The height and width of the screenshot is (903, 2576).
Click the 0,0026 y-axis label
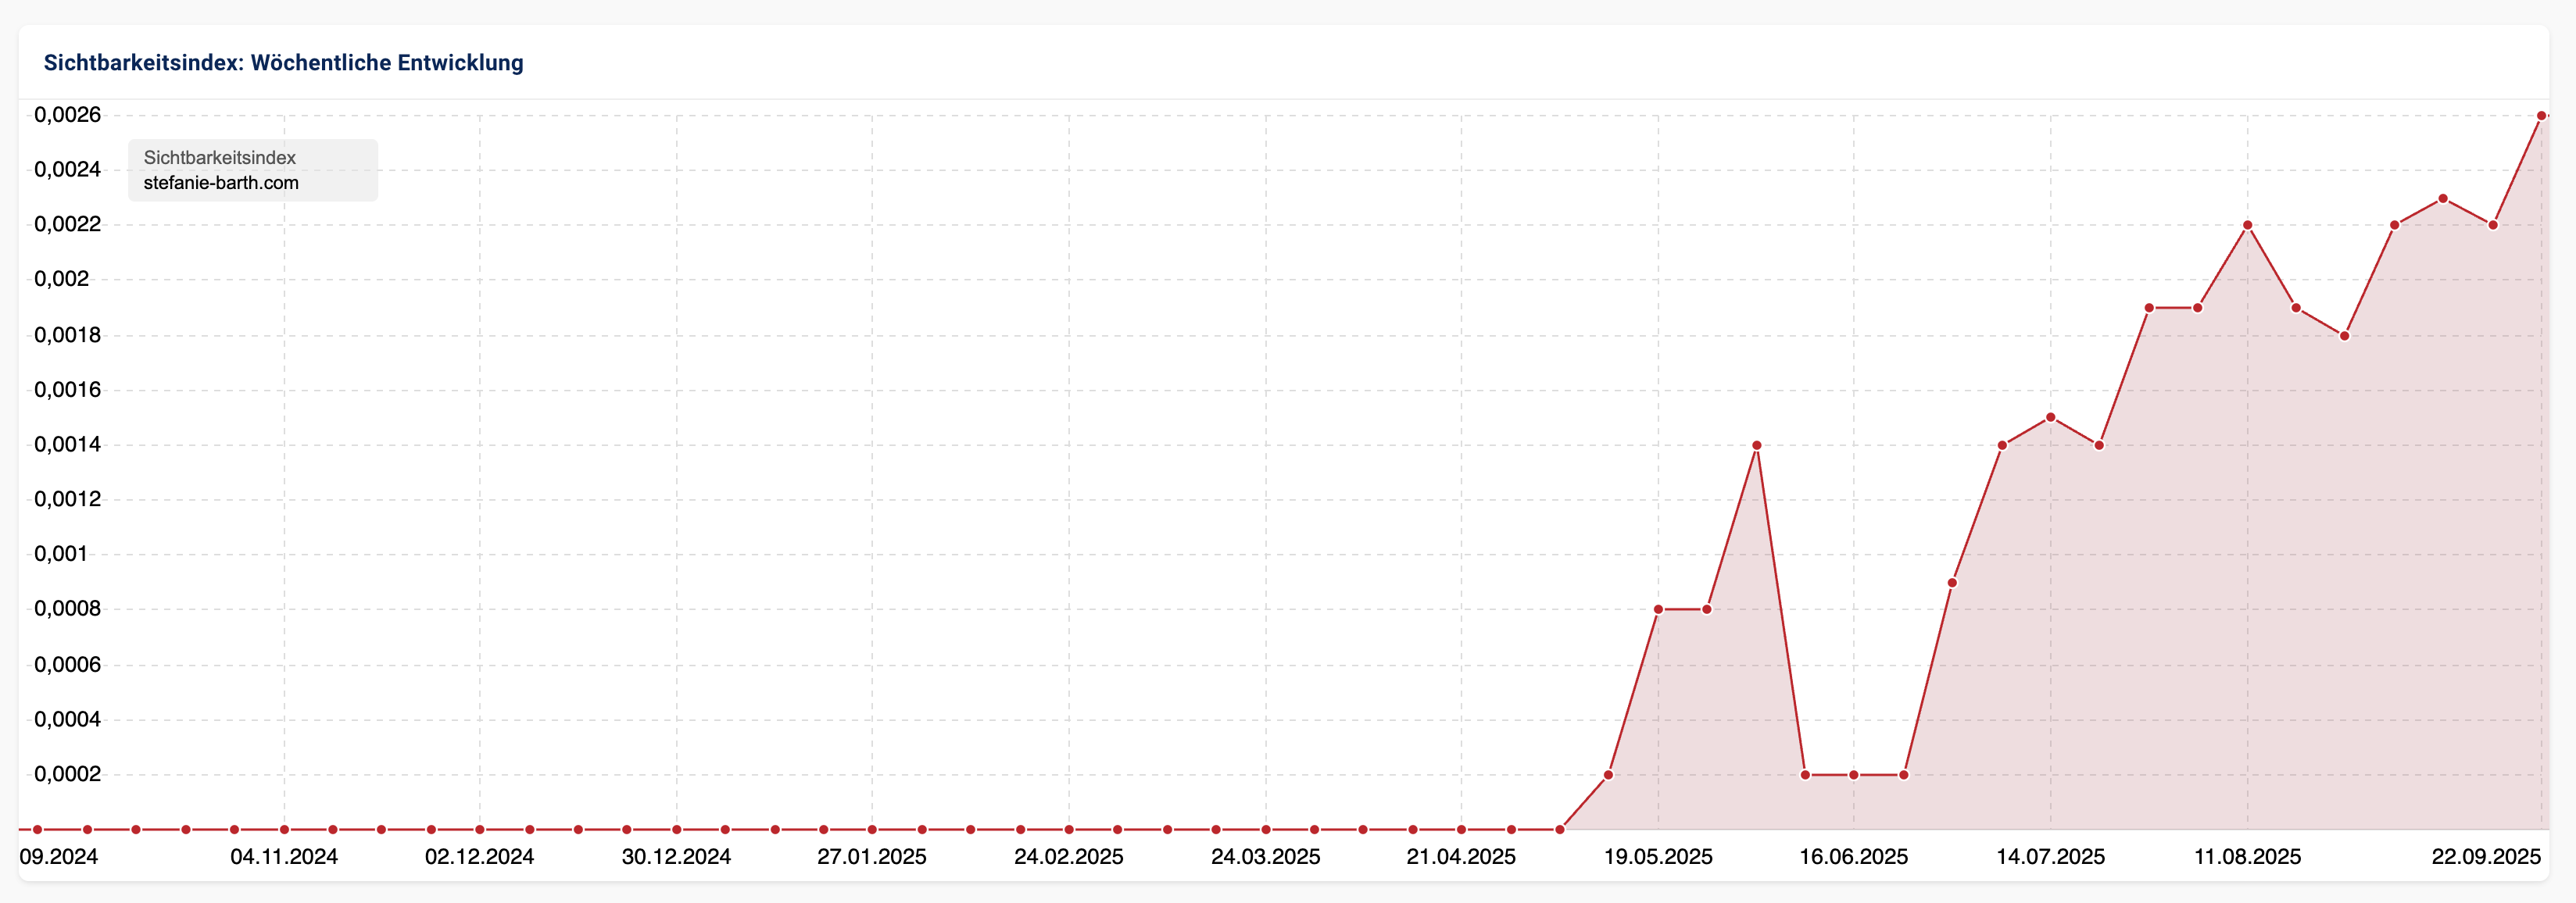(67, 115)
